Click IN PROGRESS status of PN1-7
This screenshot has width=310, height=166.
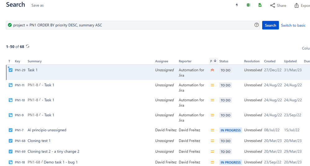click(x=231, y=130)
